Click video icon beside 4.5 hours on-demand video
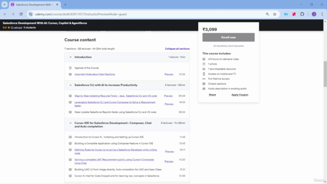 204,59
